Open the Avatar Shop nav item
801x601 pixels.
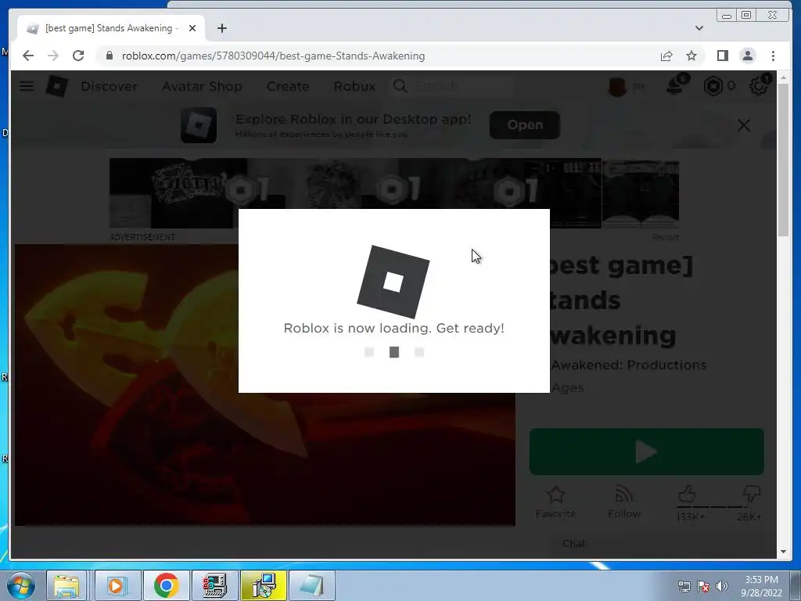point(203,86)
